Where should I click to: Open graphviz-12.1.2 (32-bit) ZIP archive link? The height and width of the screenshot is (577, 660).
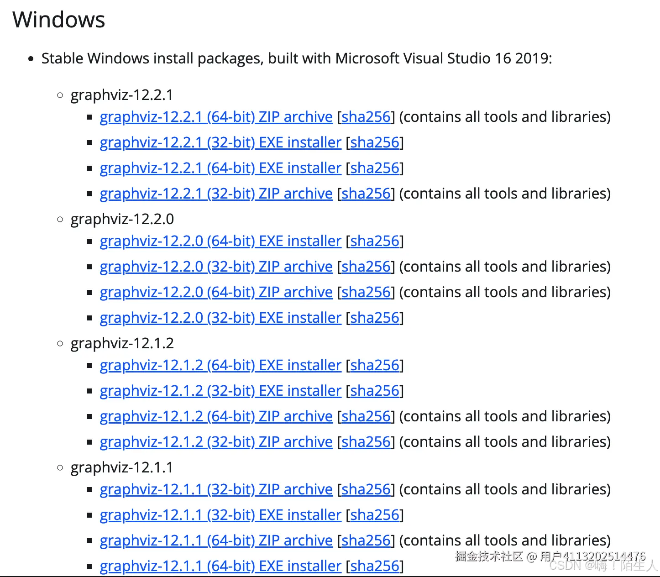pyautogui.click(x=216, y=442)
